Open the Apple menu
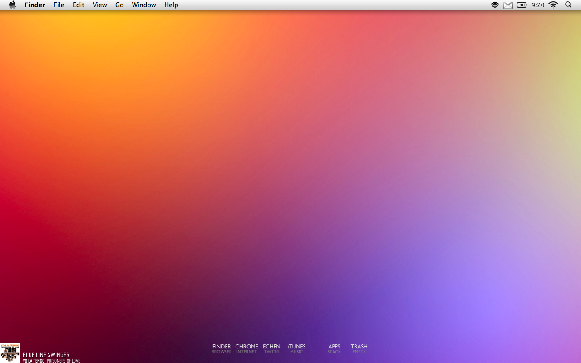Image resolution: width=581 pixels, height=363 pixels. click(x=12, y=5)
